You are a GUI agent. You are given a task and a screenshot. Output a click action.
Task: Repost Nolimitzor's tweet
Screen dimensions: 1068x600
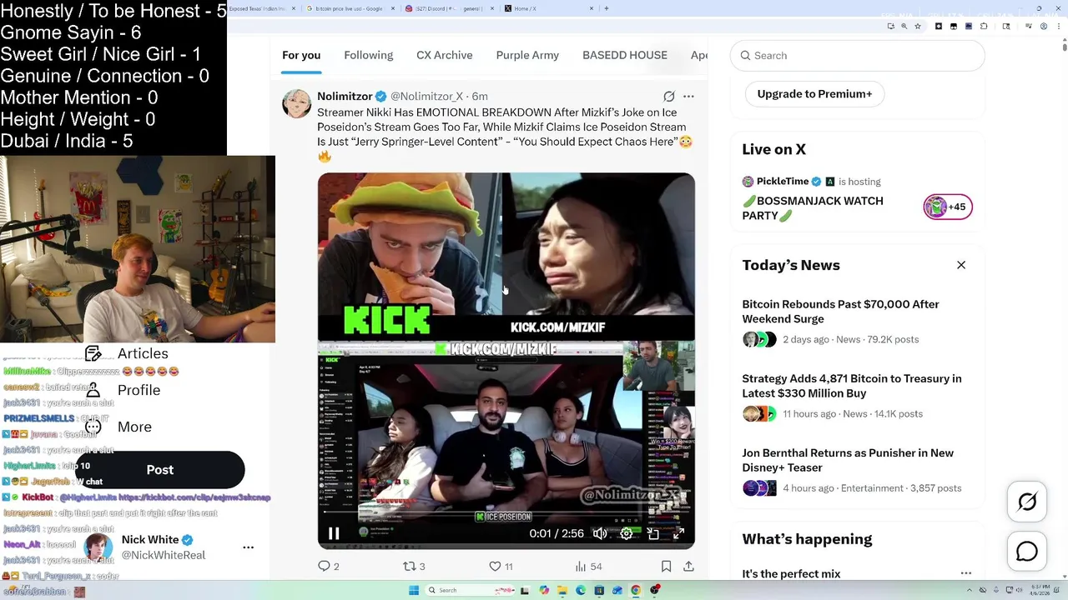[x=414, y=566]
